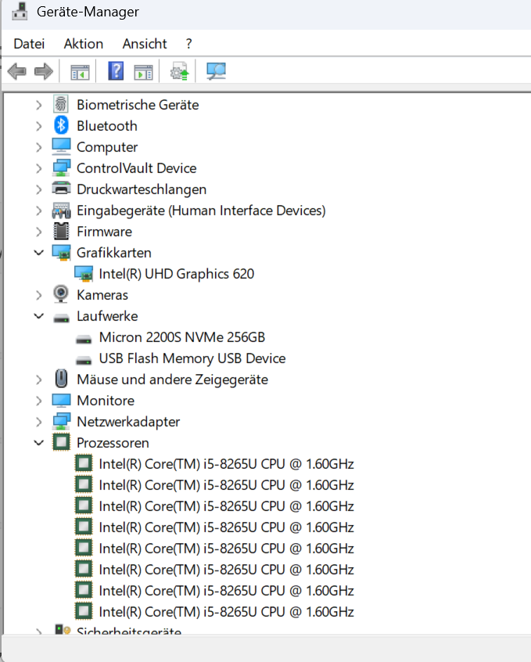Select the Biometrische Geräte label
Screen dimensions: 531x662
pyautogui.click(x=138, y=105)
